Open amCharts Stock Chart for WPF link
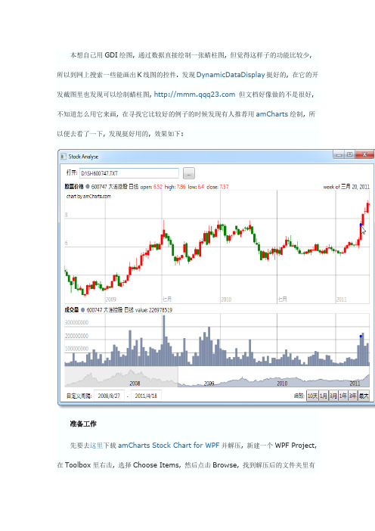375x531 pixels. point(169,446)
